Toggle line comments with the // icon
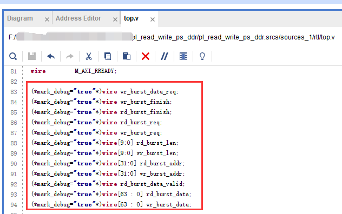Screen dimensions: 342x214 pos(165,56)
